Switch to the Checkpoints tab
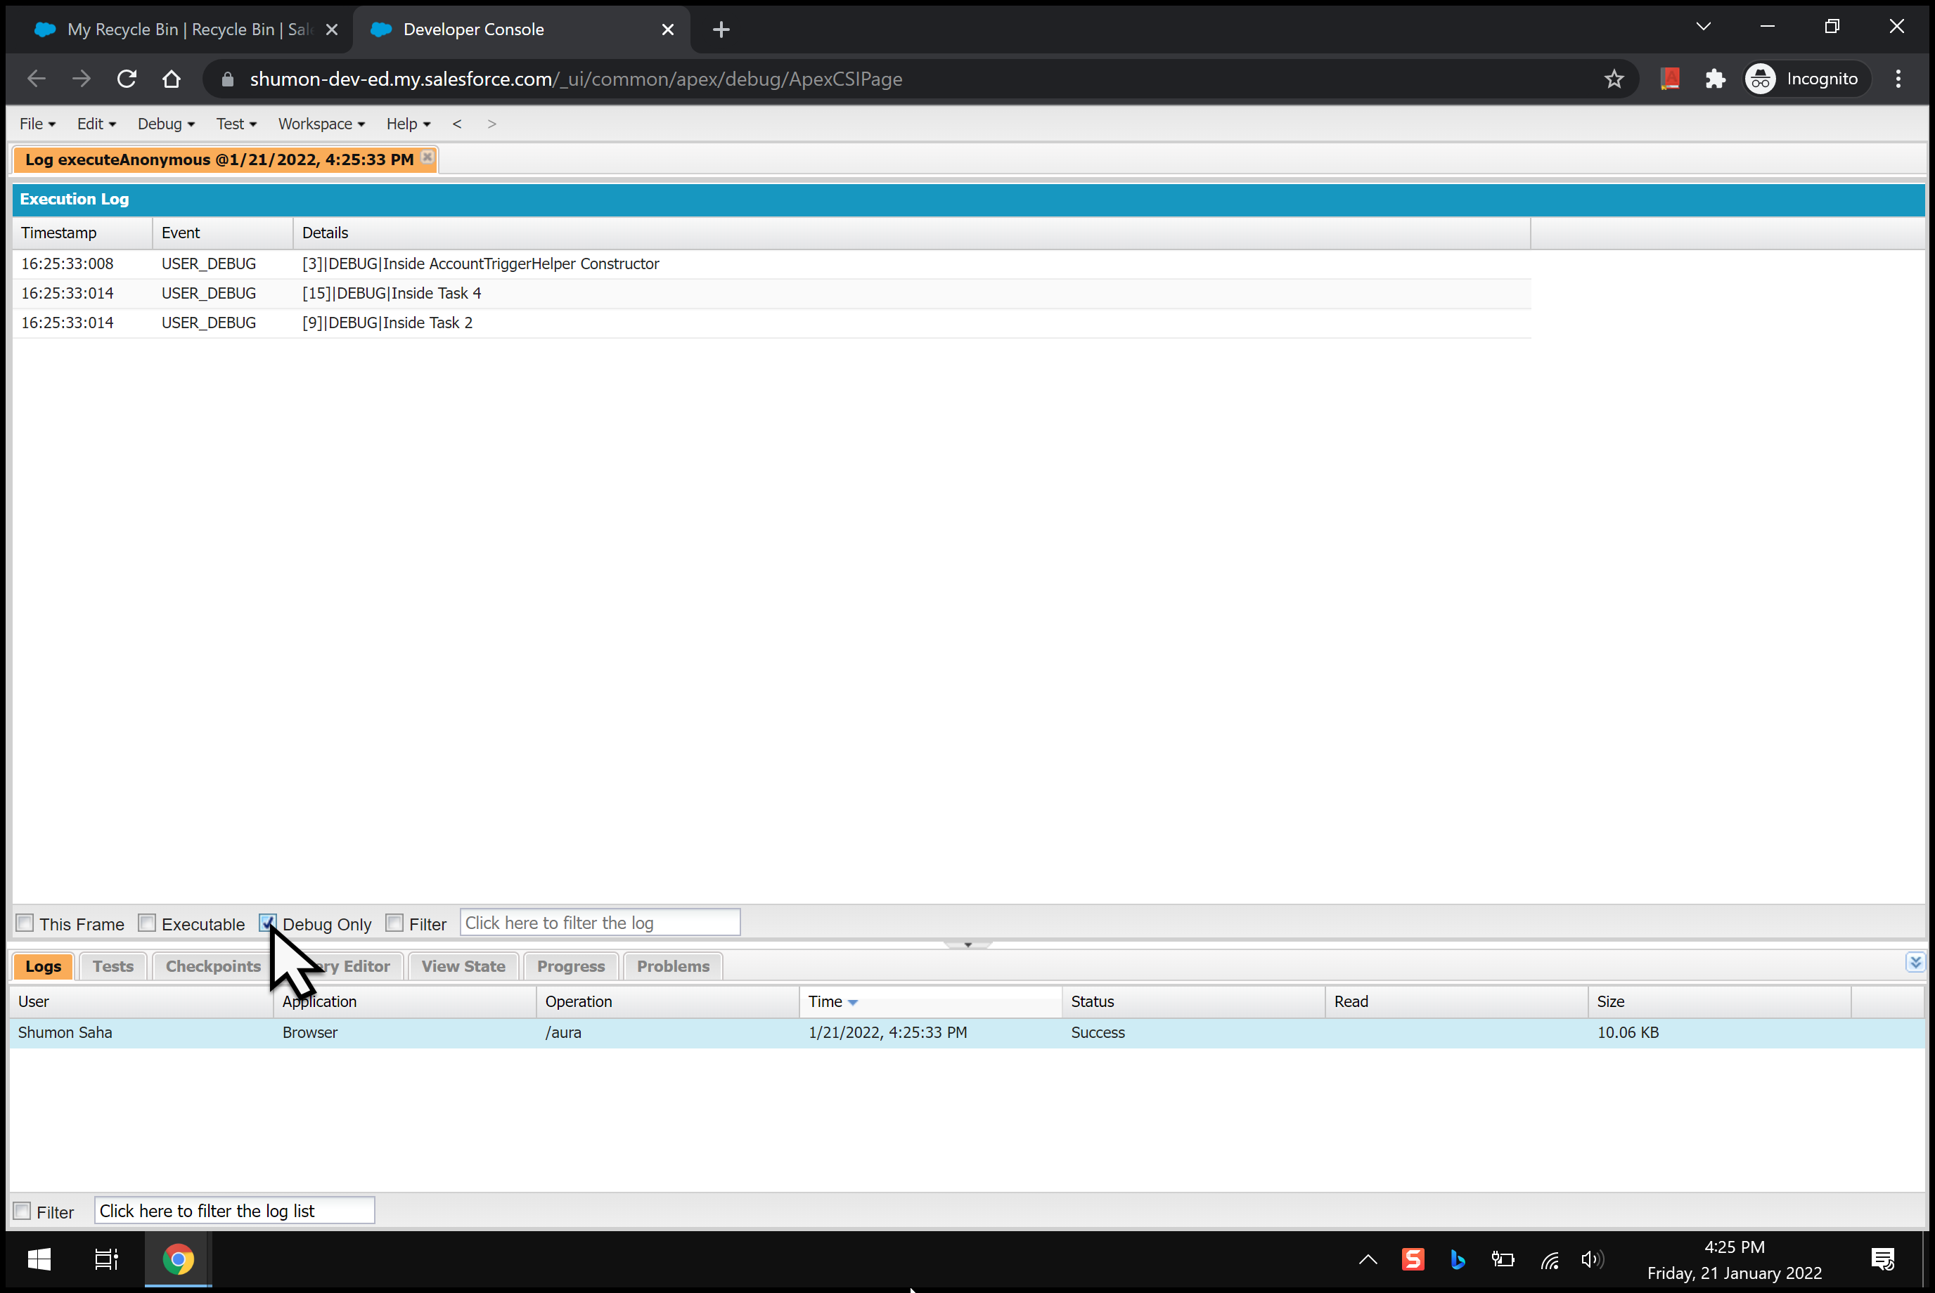Screen dimensions: 1935x1293 [x=213, y=966]
